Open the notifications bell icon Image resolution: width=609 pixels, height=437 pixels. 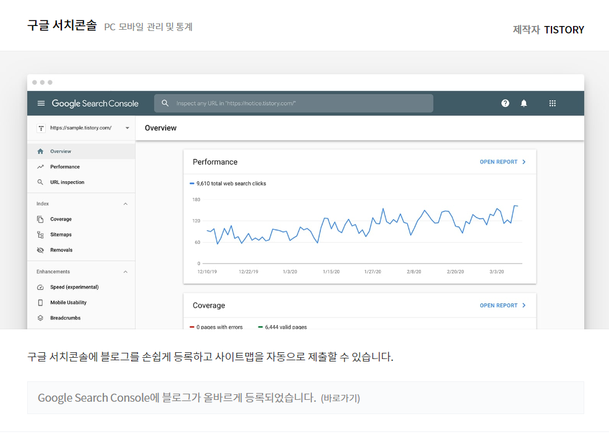[x=524, y=103]
